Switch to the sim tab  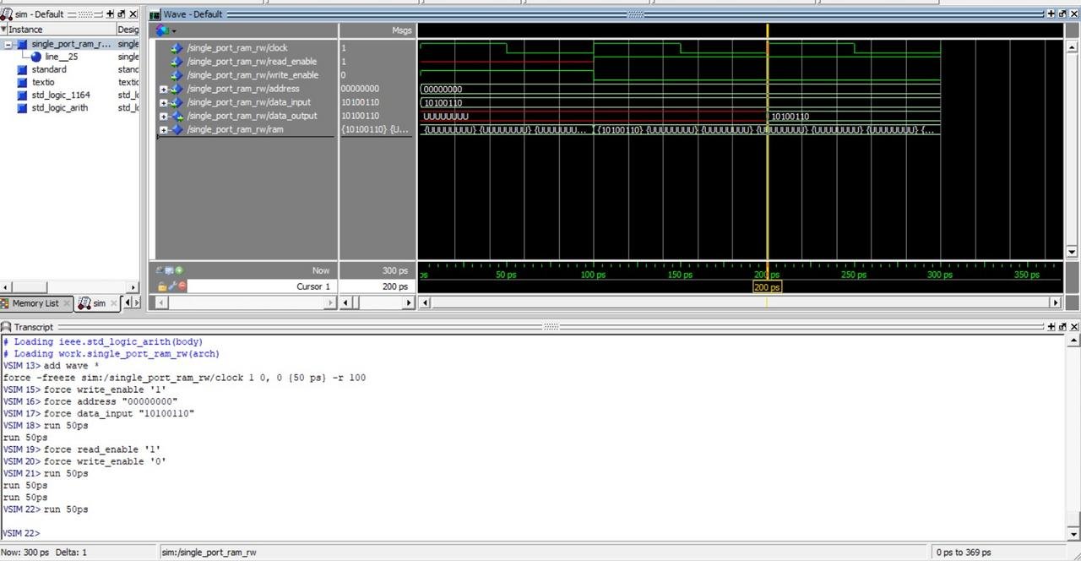[x=99, y=303]
